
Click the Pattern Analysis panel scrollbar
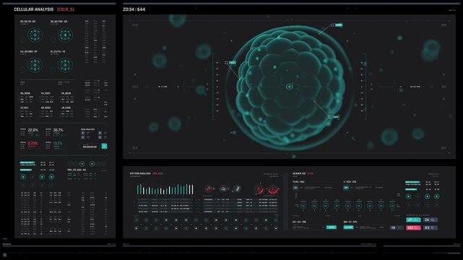285,202
